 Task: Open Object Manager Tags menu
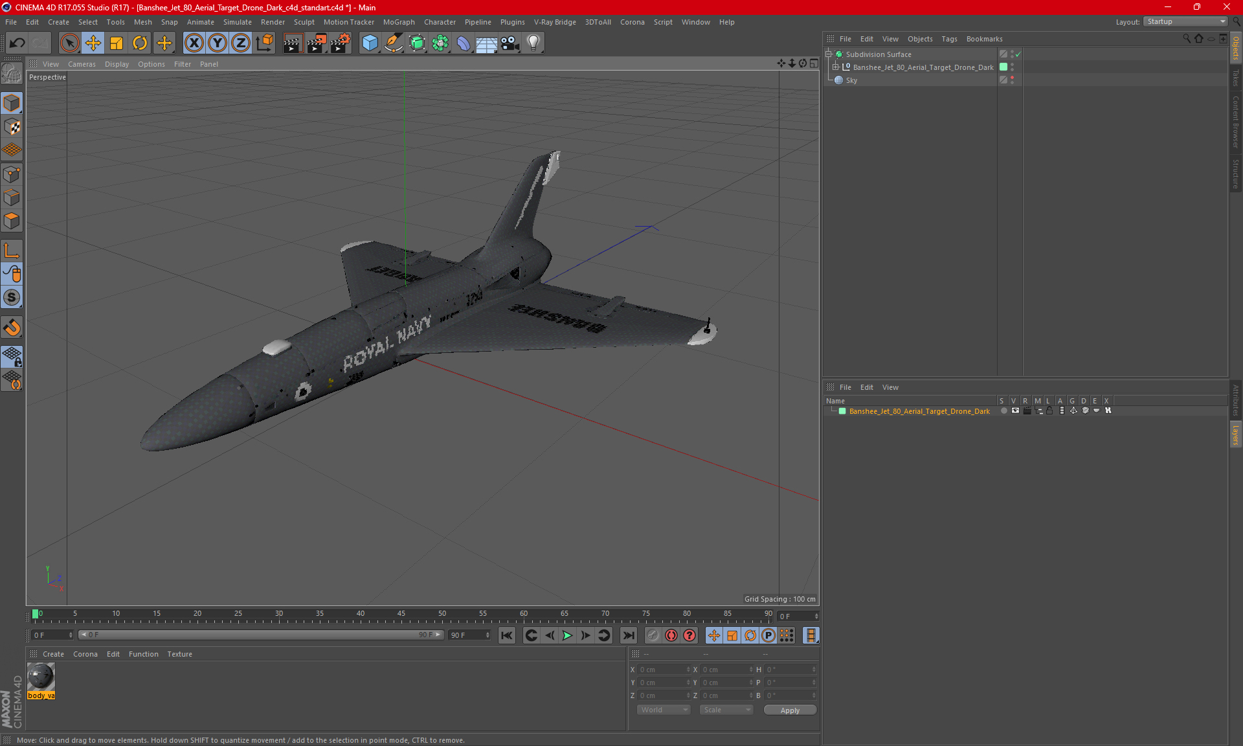pos(949,39)
